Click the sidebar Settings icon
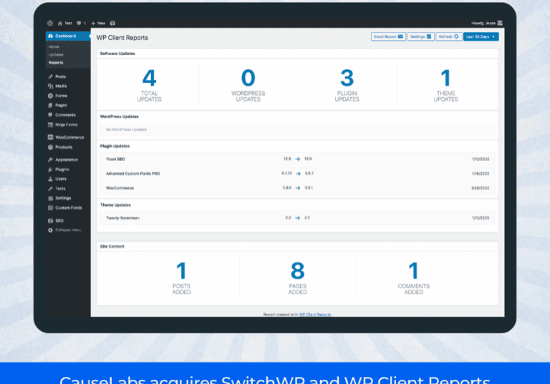Image resolution: width=550 pixels, height=384 pixels. (x=51, y=198)
